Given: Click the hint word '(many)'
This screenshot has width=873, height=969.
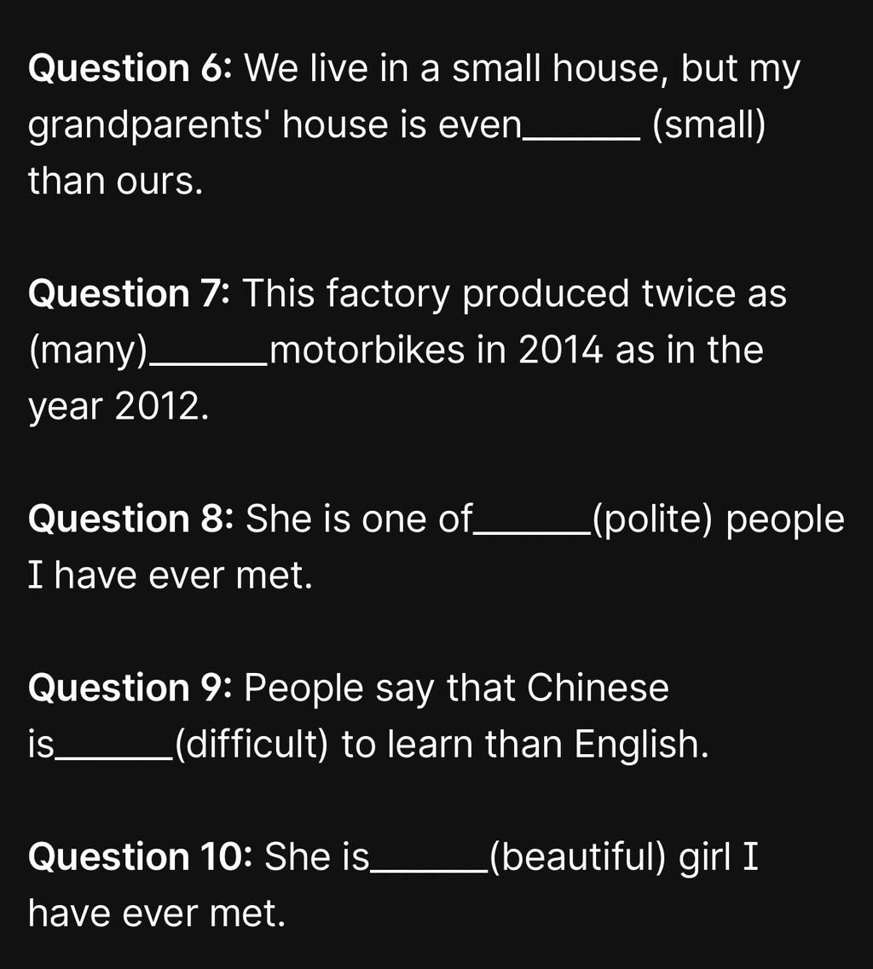Looking at the screenshot, I should tap(89, 350).
